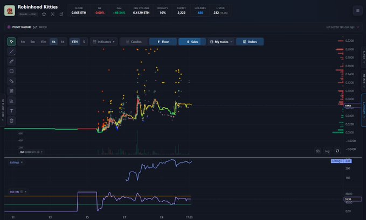Open the Indicators dropdown
Viewport: 366px width, 220px height.
[x=104, y=42]
